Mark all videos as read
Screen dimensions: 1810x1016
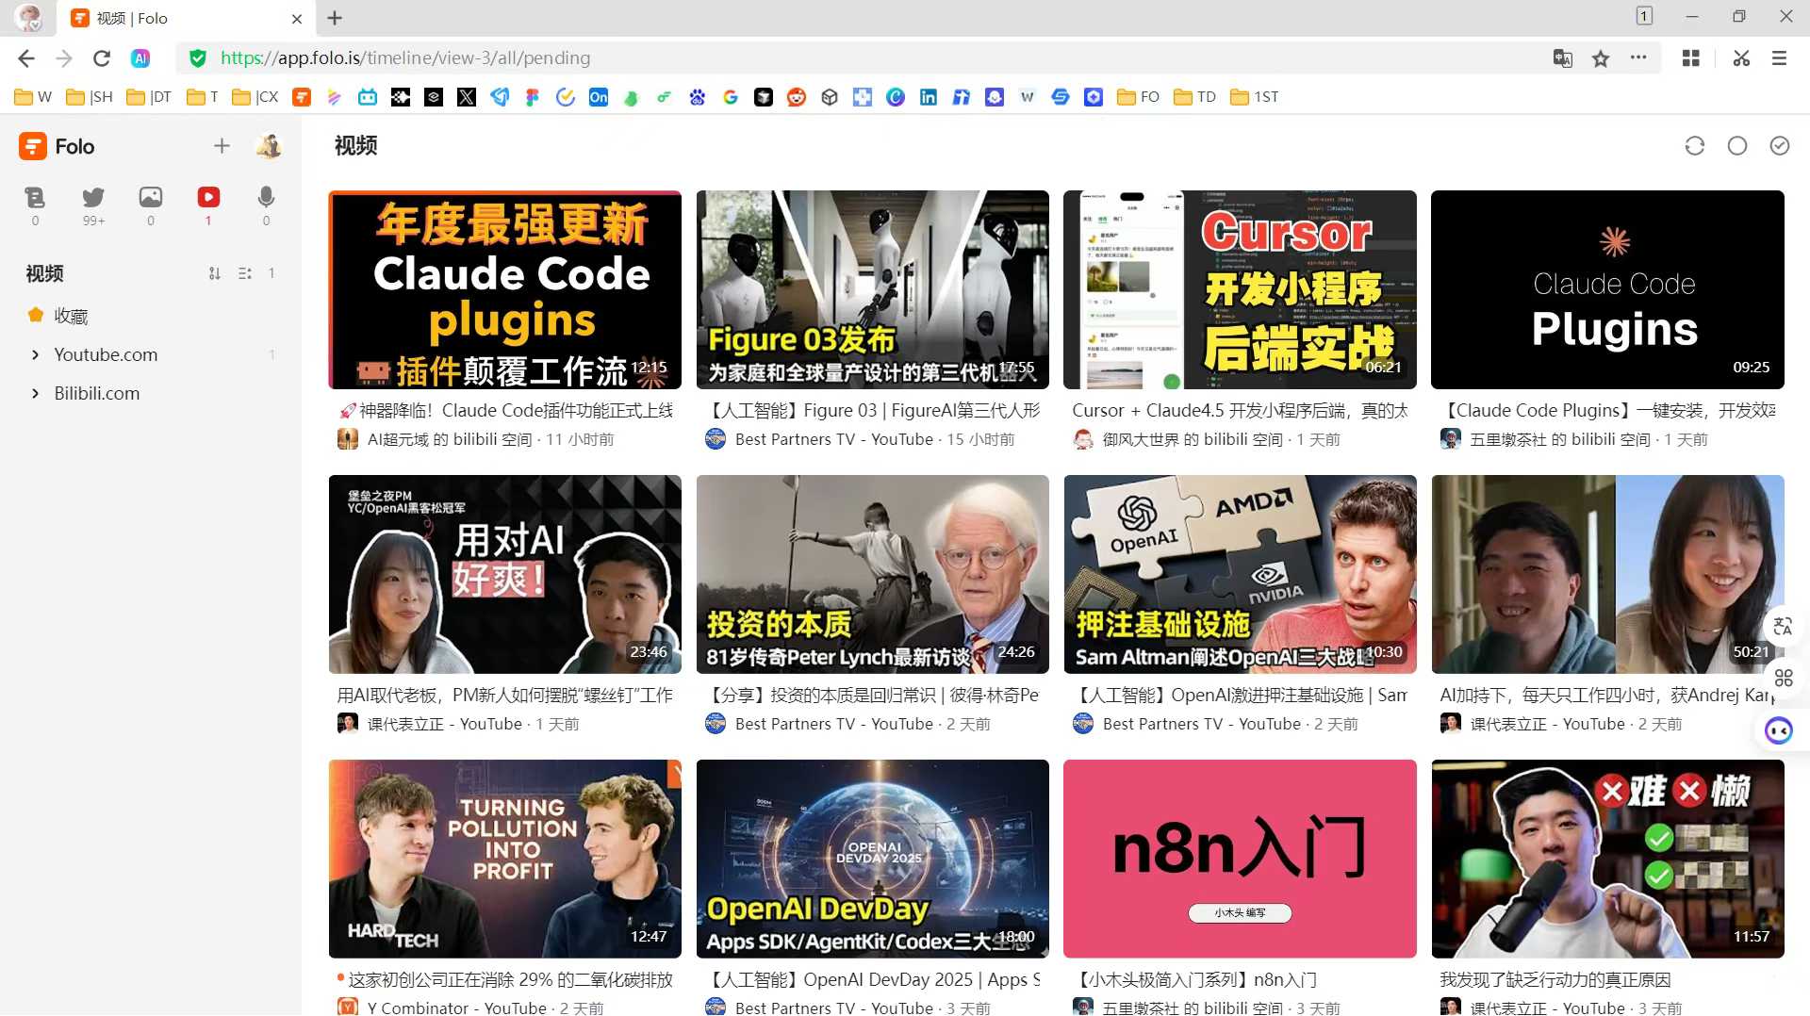point(1779,146)
